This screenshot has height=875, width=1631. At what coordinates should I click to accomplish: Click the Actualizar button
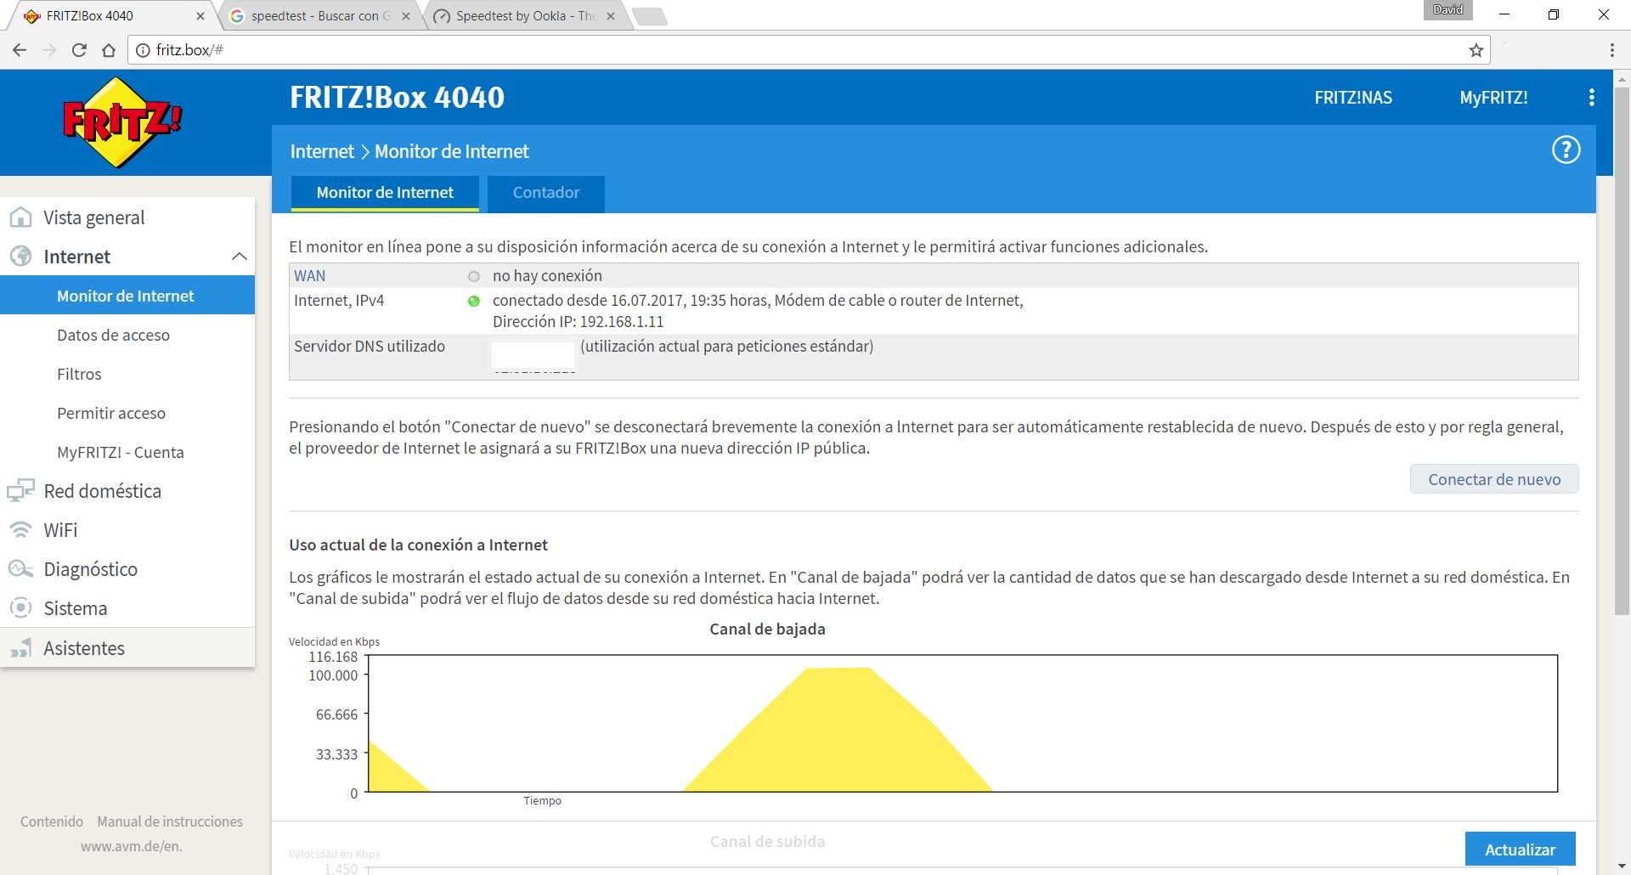point(1520,849)
